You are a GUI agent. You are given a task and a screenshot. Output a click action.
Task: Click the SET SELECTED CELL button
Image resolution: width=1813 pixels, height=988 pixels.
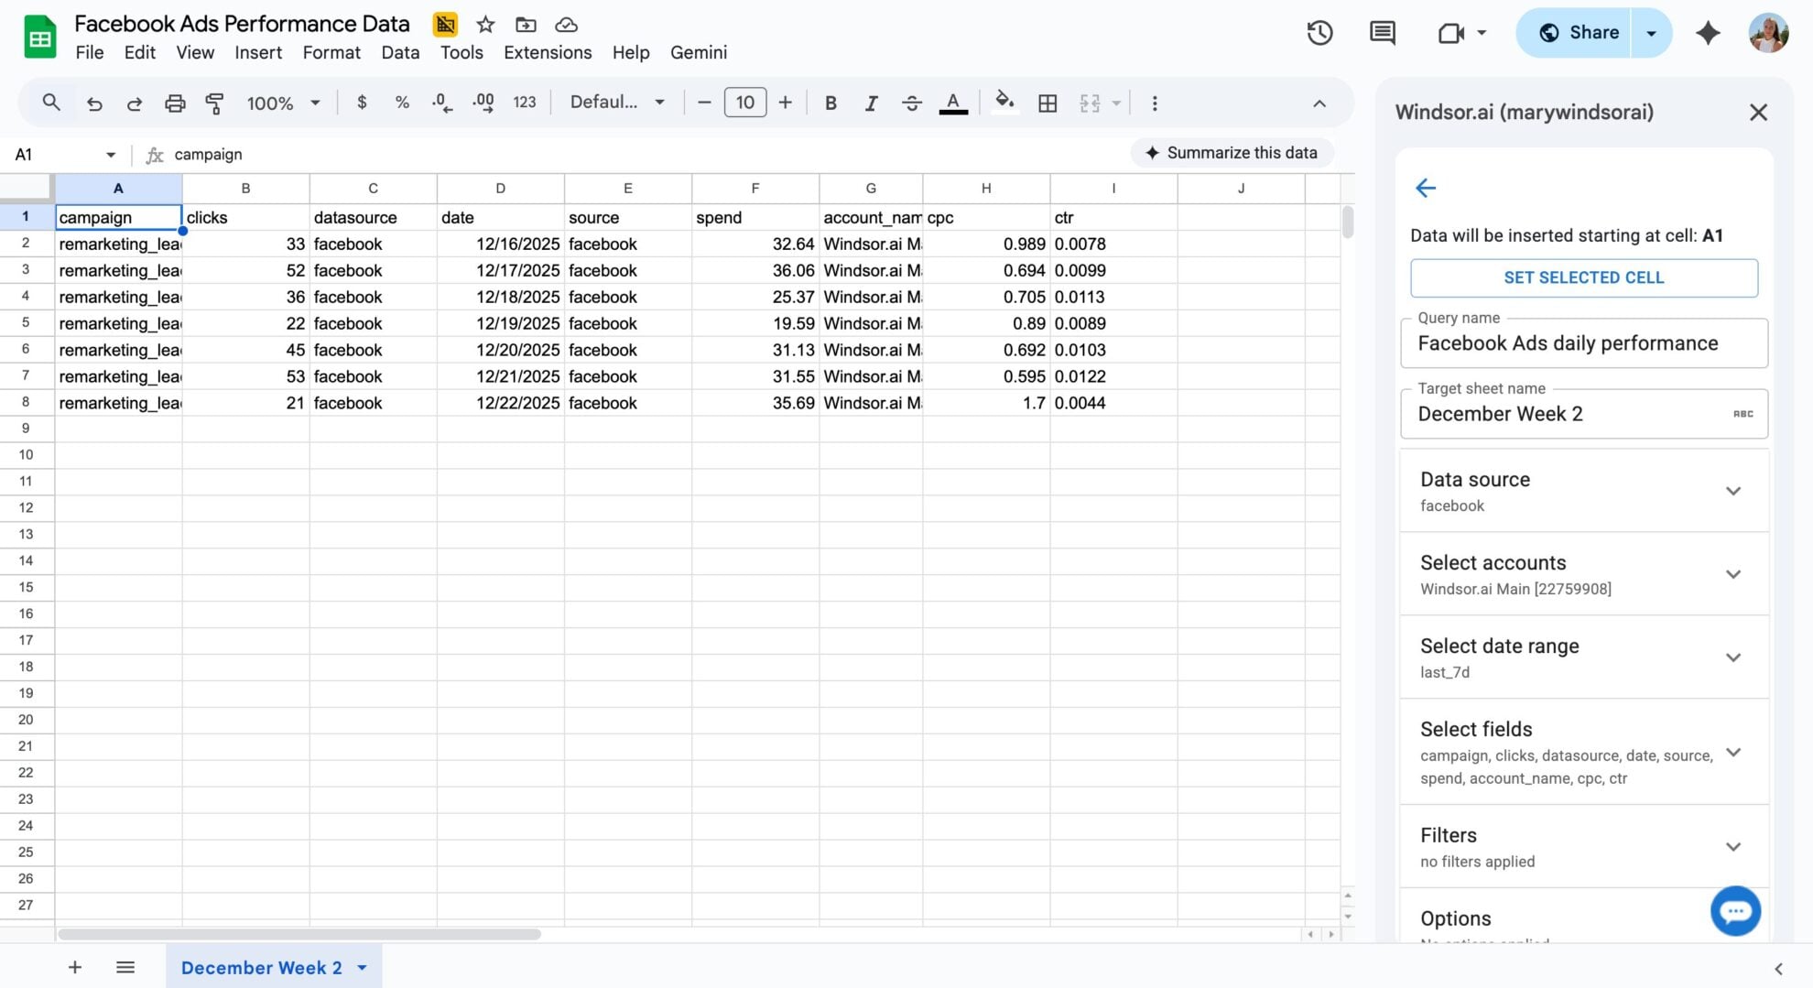[x=1583, y=277]
